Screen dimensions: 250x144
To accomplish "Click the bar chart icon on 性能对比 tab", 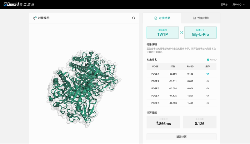I will 194,18.
